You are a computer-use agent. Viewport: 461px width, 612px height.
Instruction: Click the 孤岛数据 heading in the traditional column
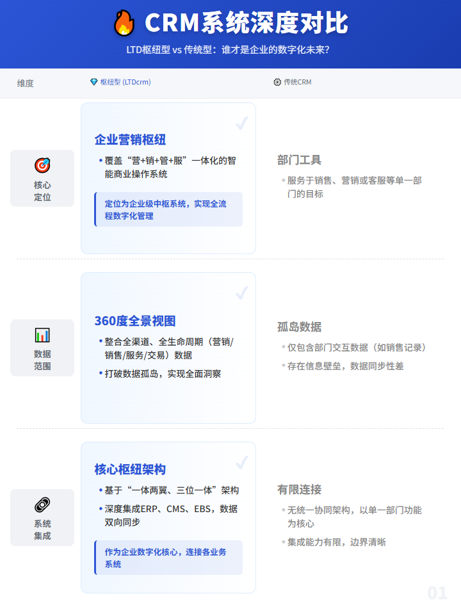click(x=299, y=327)
